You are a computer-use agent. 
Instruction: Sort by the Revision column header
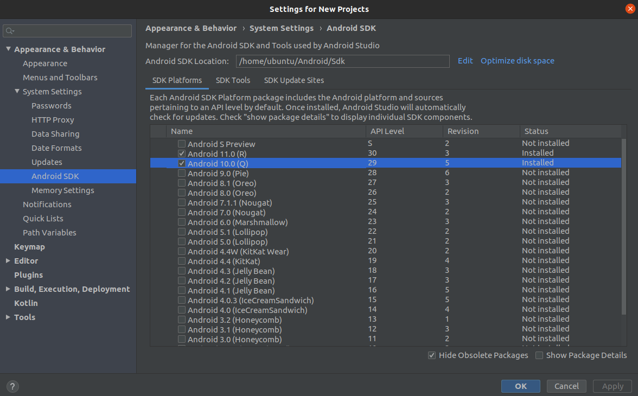[481, 131]
